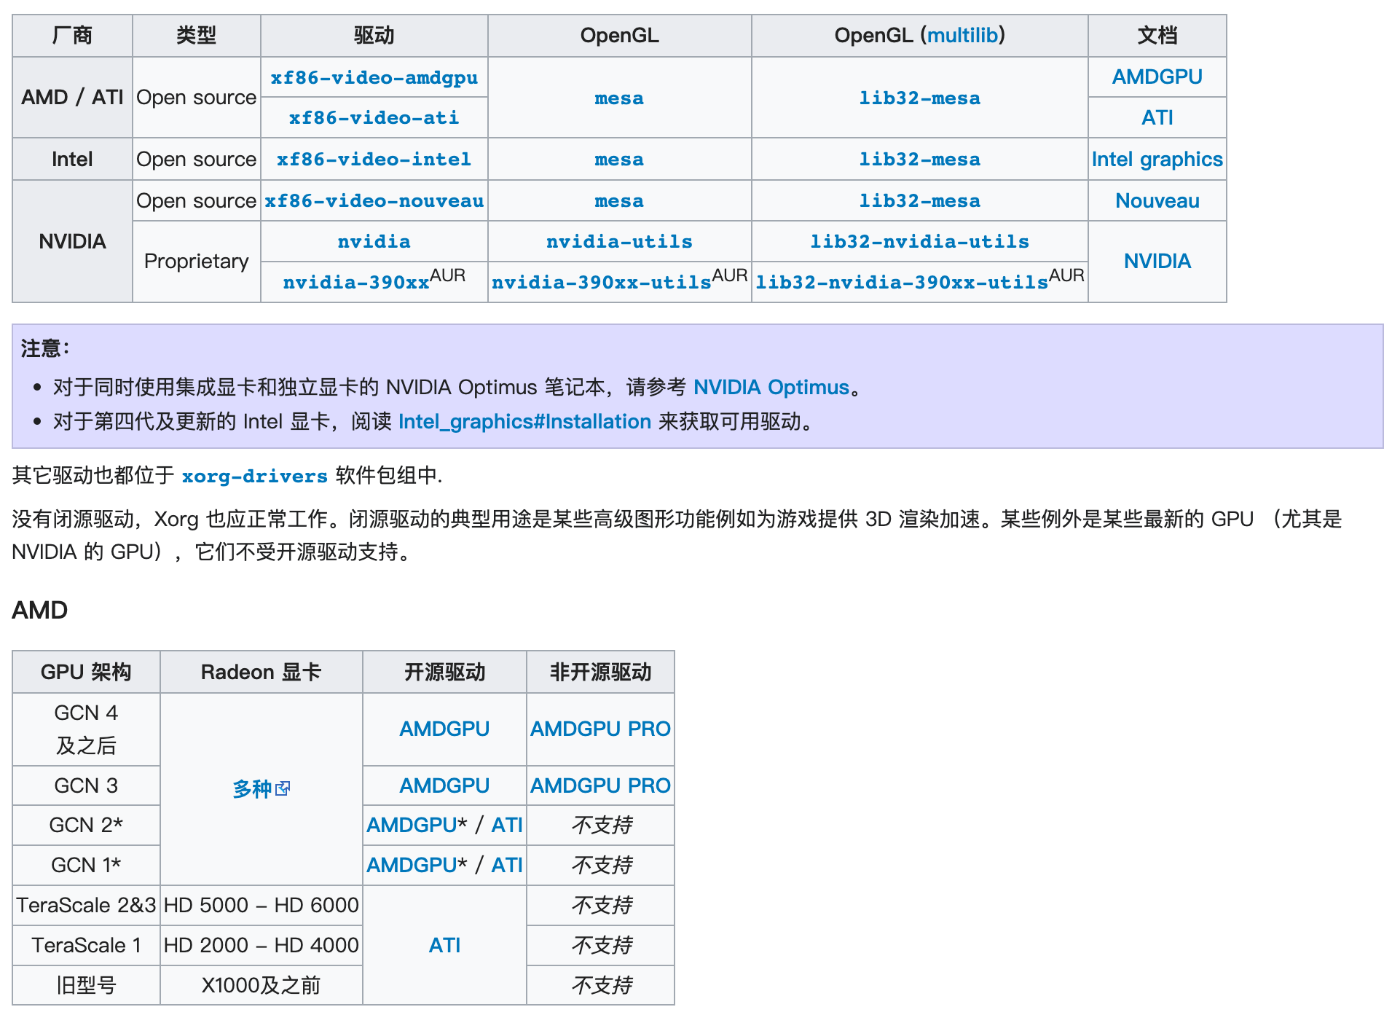Open the 多种 external link in Radeon column
1384x1023 pixels.
(x=251, y=788)
